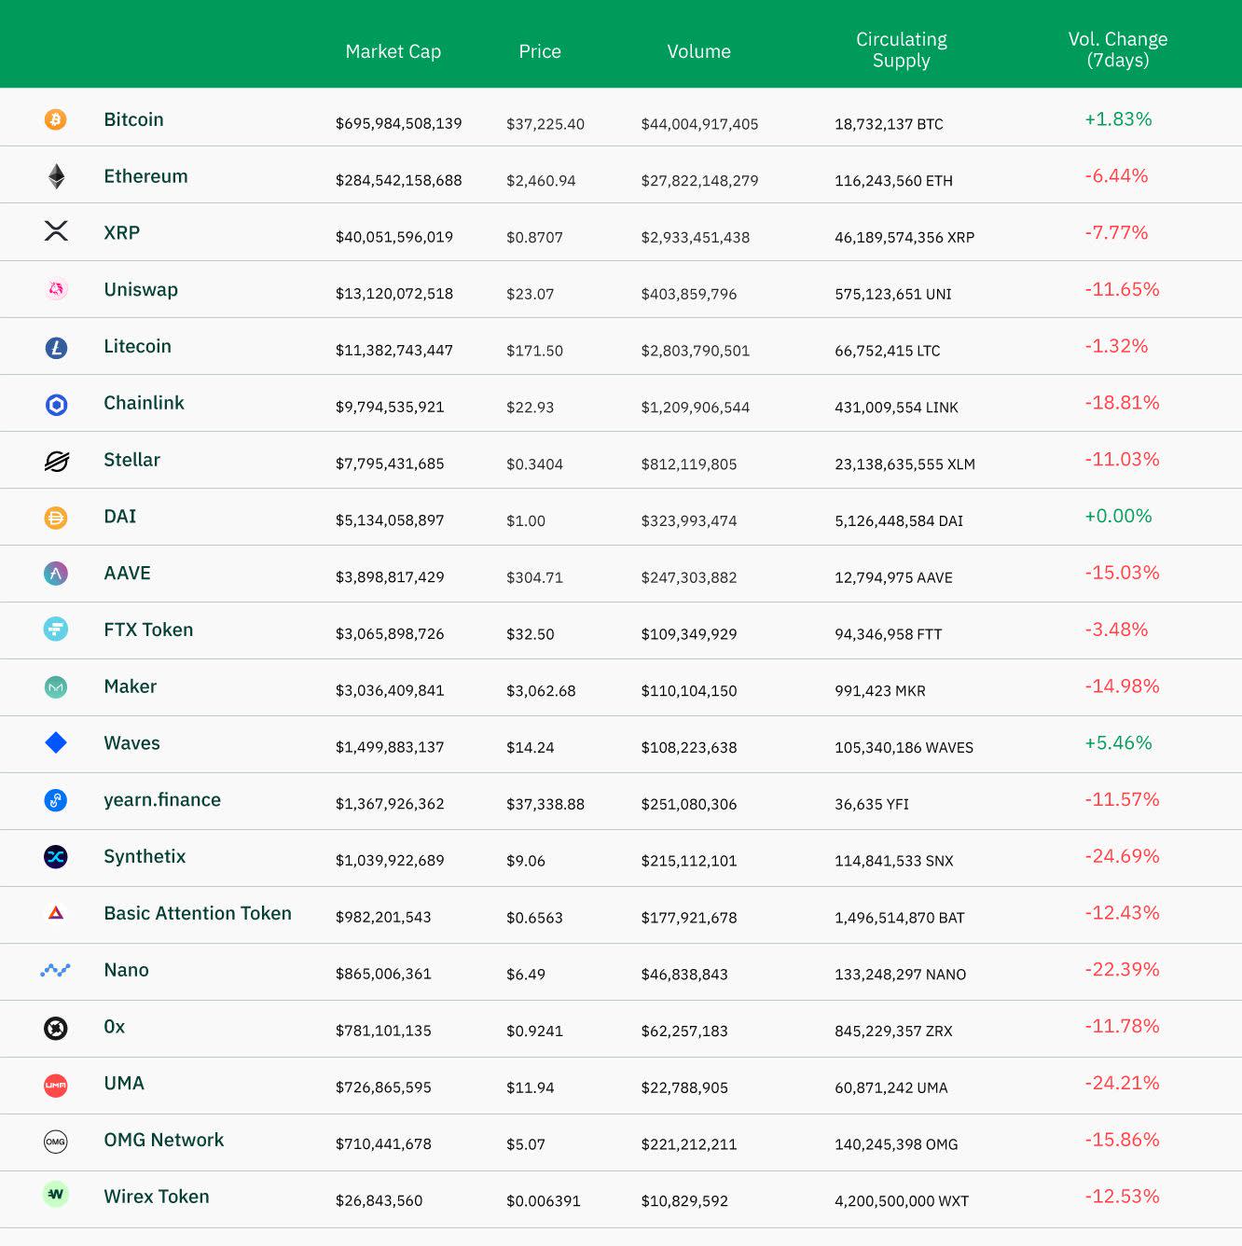Click supply value 36,635 YFI
The width and height of the screenshot is (1242, 1246).
tap(871, 805)
